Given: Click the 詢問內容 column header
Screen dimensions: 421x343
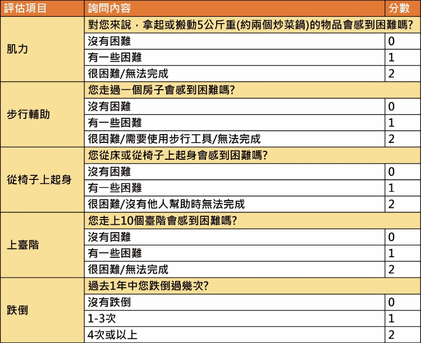Looking at the screenshot, I should pos(235,8).
